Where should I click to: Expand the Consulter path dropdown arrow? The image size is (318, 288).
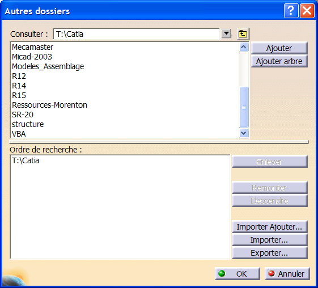226,33
